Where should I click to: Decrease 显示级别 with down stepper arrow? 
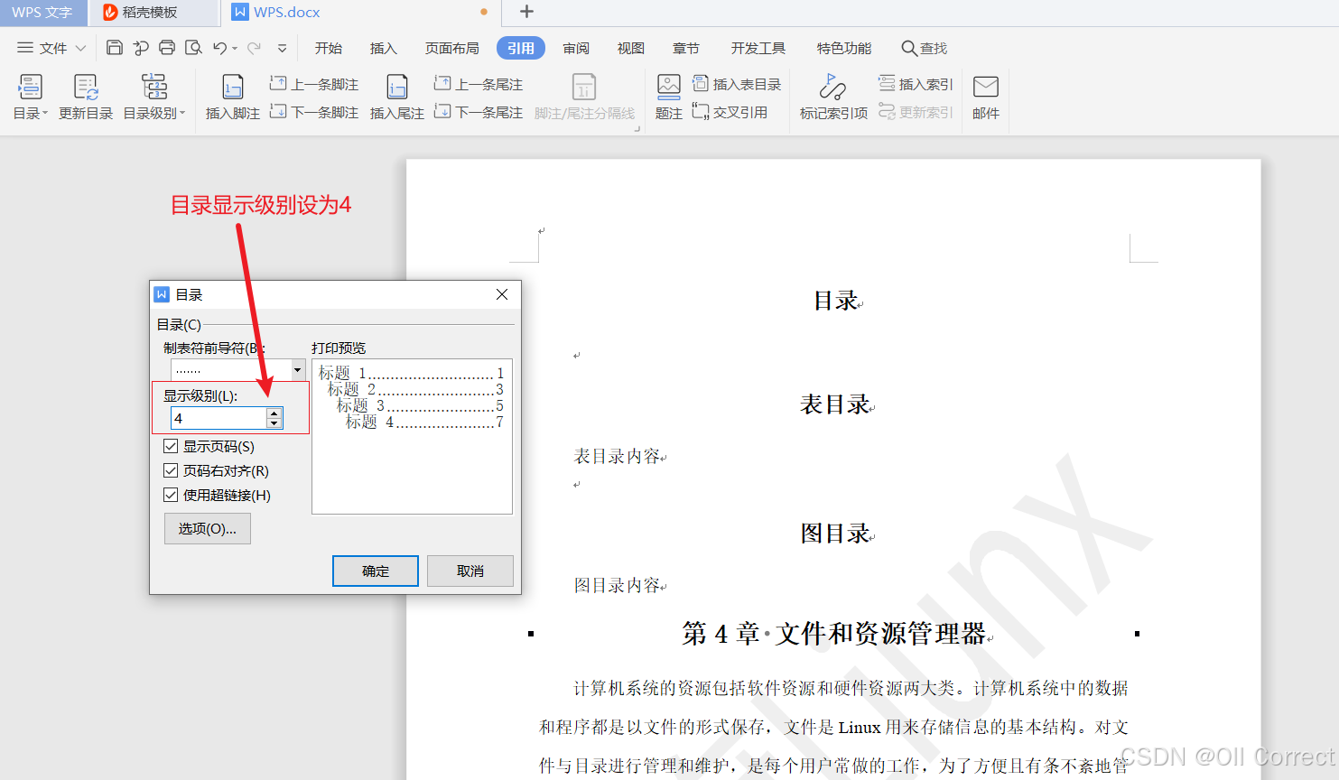274,422
